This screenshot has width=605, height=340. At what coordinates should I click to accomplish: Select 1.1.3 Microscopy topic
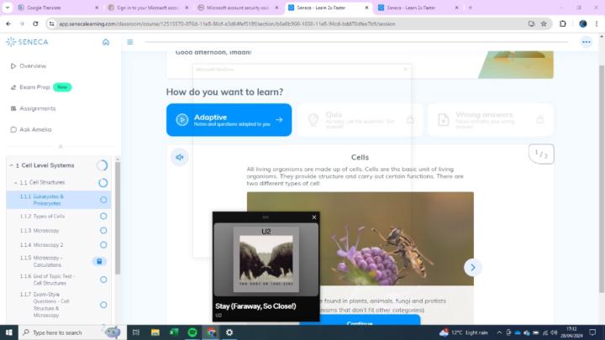(x=59, y=231)
